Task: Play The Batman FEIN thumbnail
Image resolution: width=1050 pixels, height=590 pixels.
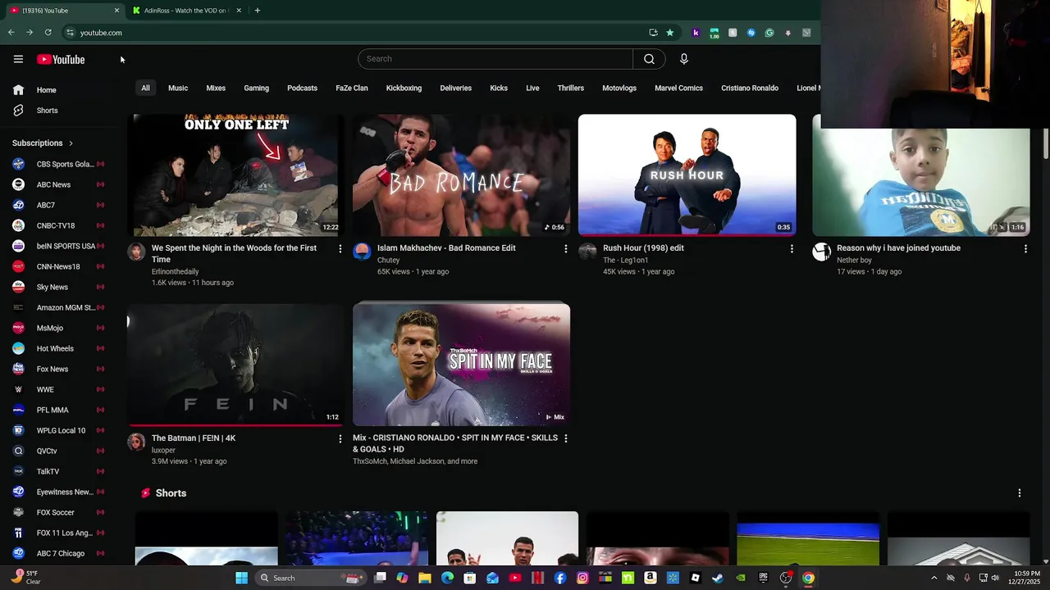Action: tap(235, 365)
